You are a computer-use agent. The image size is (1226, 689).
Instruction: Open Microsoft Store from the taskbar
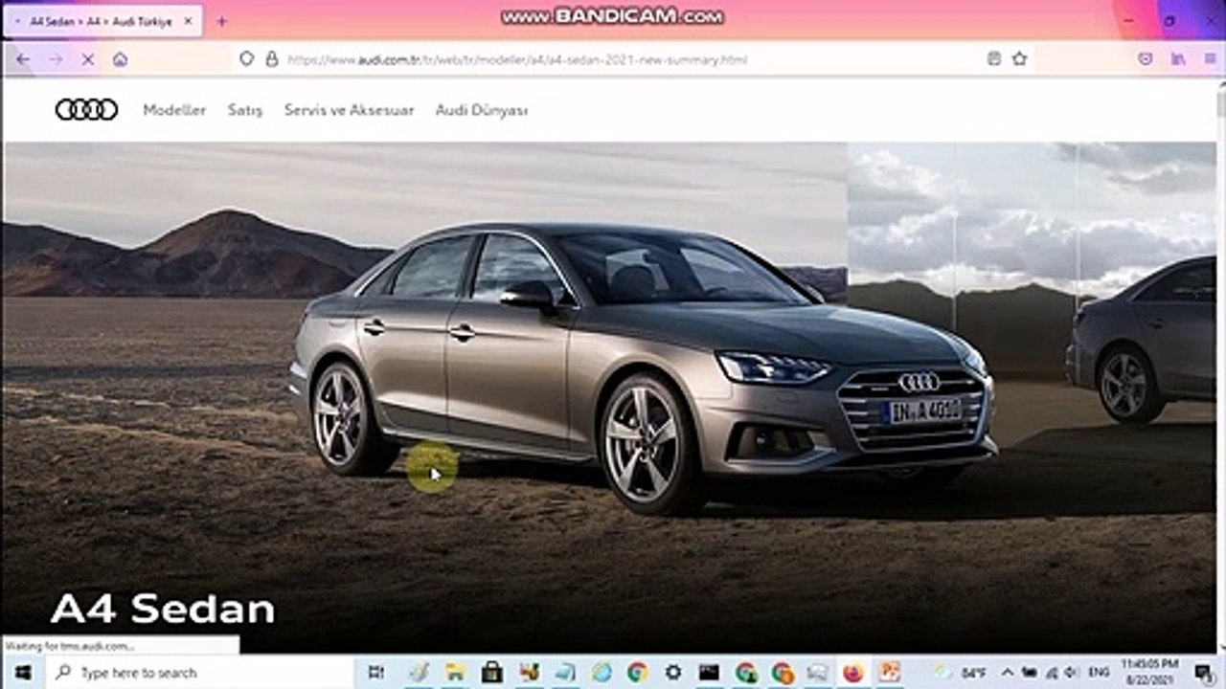point(492,673)
